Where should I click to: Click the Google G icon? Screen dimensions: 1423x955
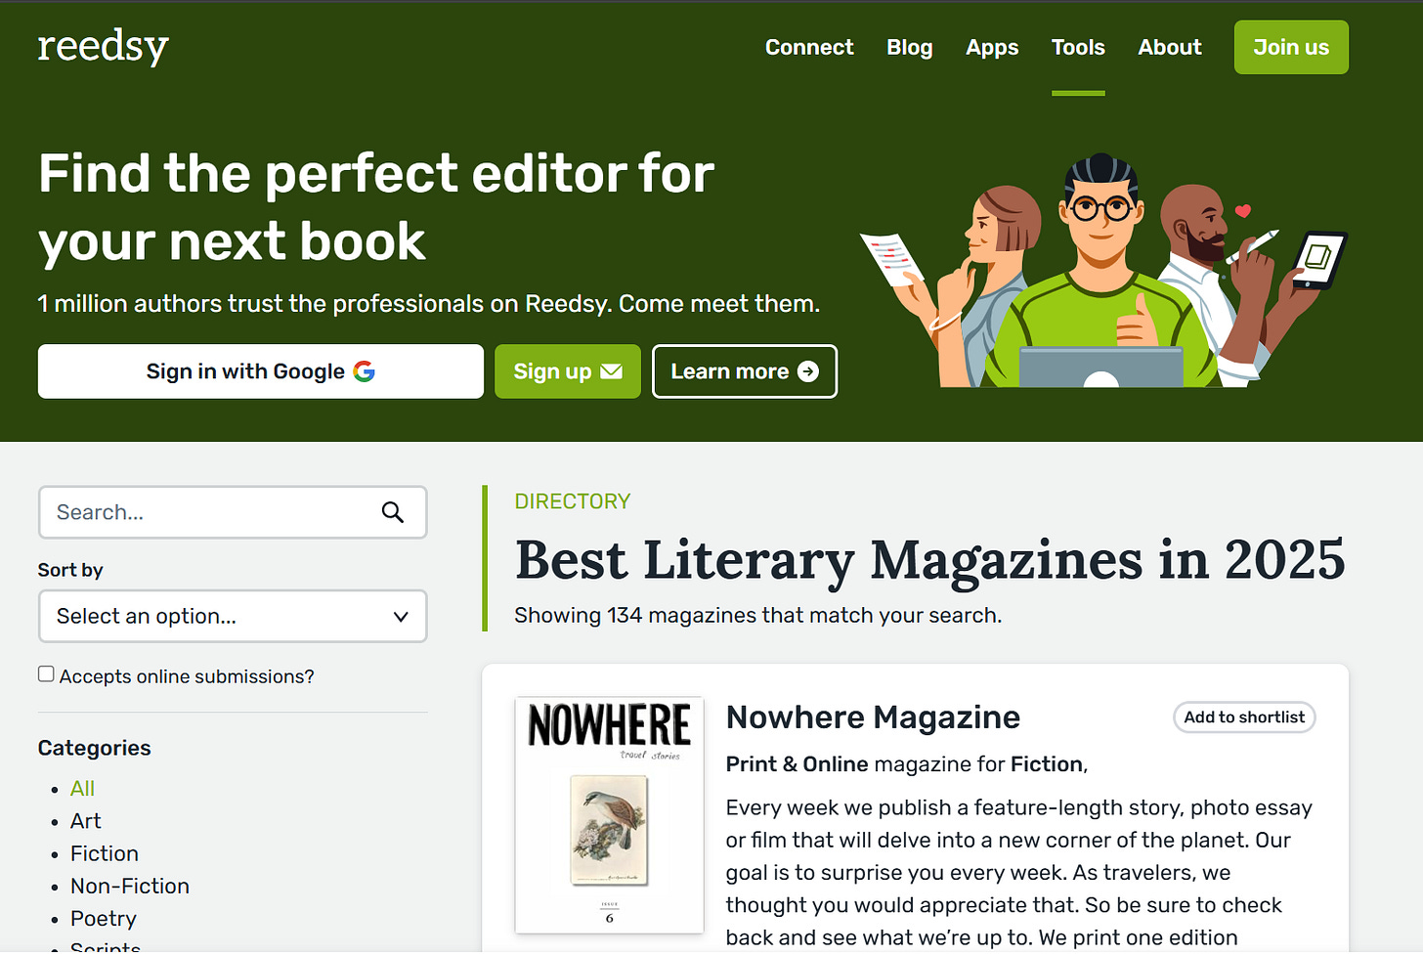click(365, 371)
